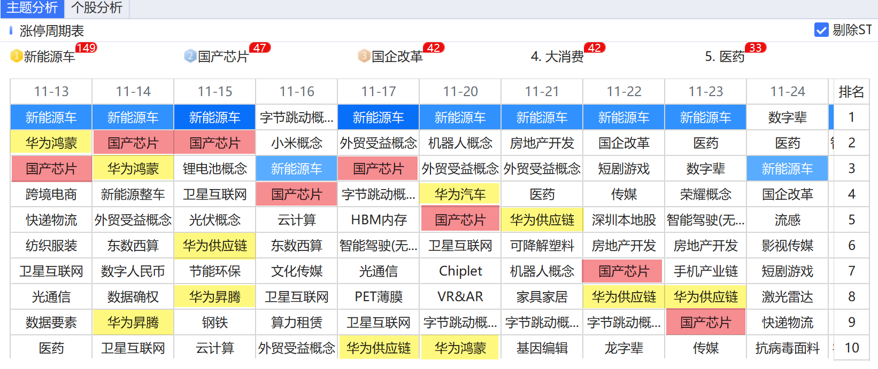Open the Chiplet cell under 11-20
The height and width of the screenshot is (369, 878).
coord(460,271)
